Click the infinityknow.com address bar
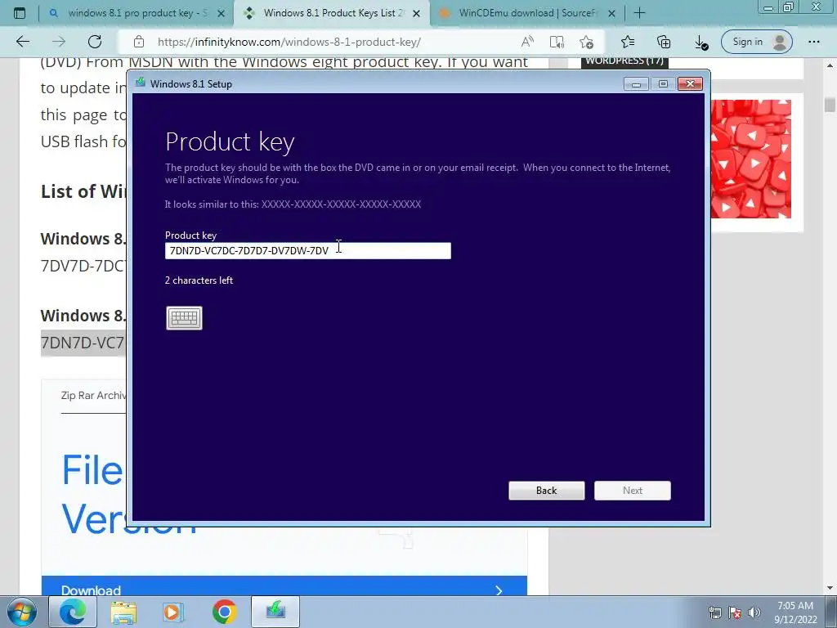The width and height of the screenshot is (837, 628). point(289,42)
